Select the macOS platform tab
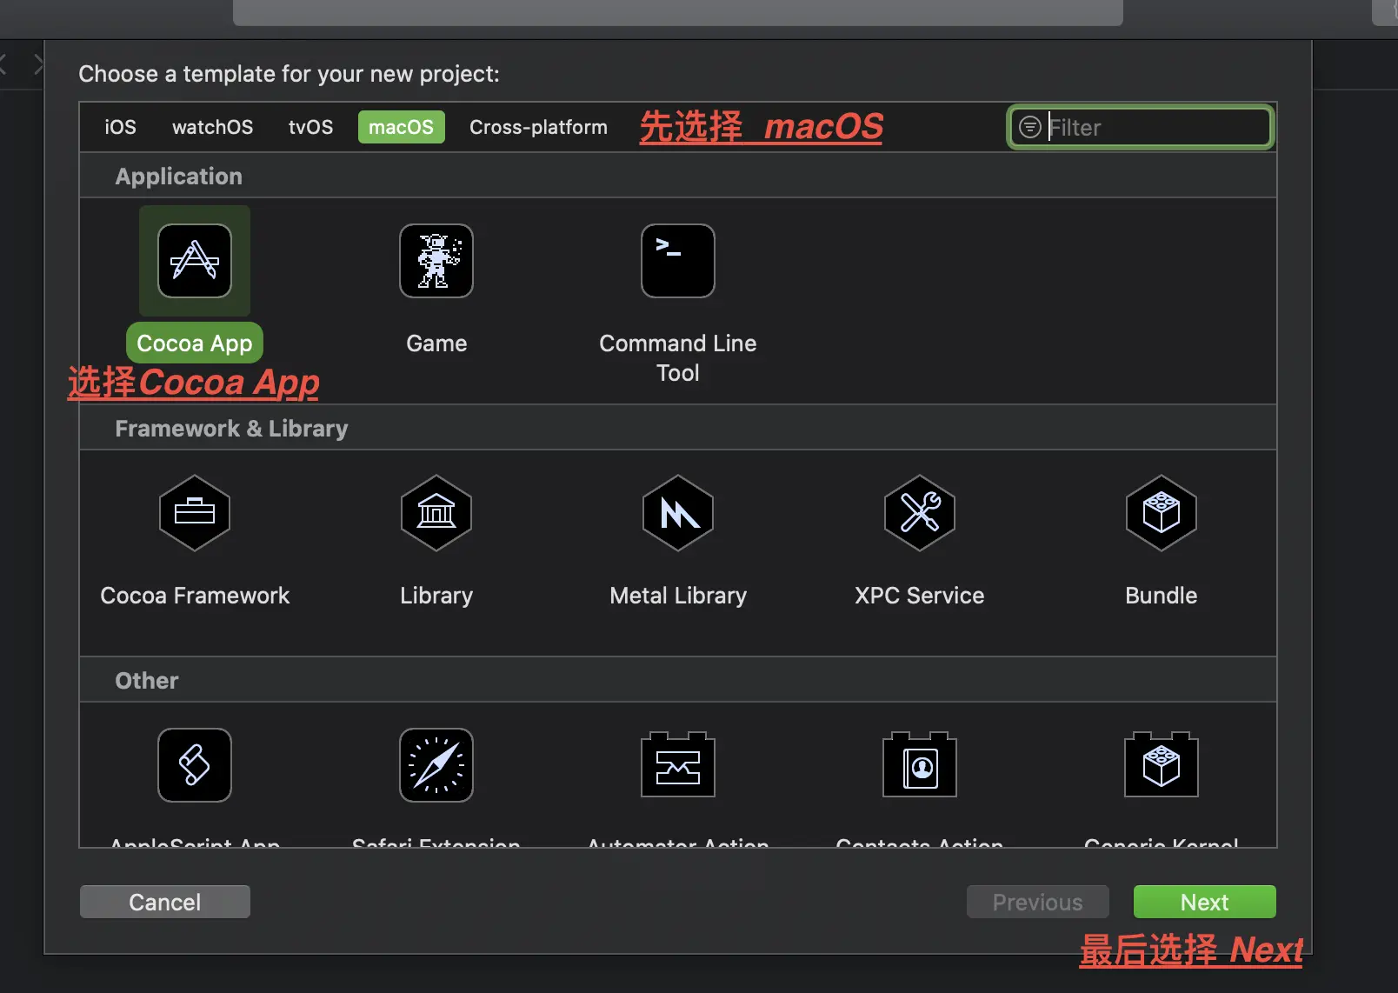 coord(401,127)
